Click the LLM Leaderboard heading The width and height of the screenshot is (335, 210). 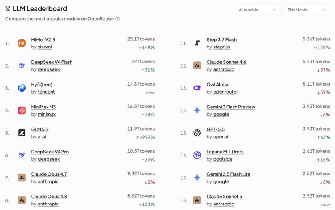coord(40,8)
